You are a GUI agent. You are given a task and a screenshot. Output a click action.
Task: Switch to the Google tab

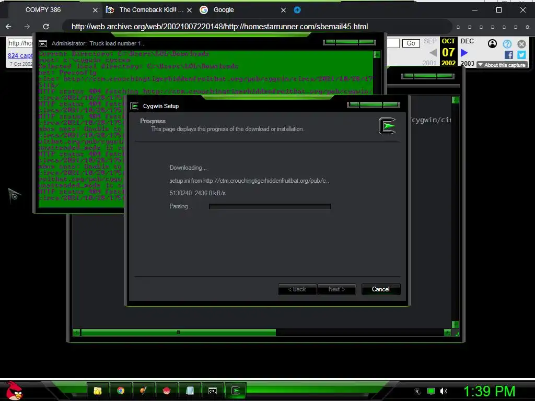[242, 10]
